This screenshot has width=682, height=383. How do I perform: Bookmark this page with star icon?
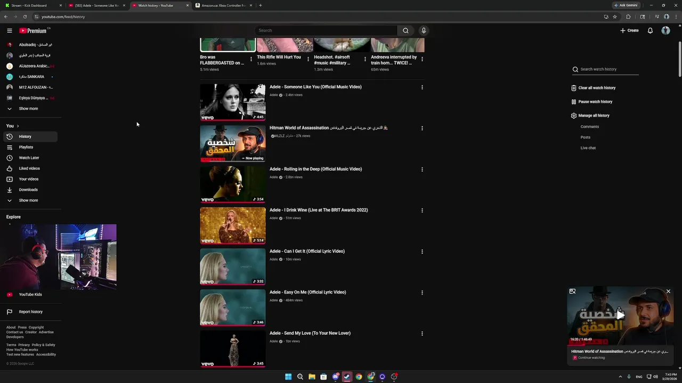click(615, 16)
